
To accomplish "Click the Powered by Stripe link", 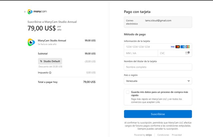I will coord(143,135).
